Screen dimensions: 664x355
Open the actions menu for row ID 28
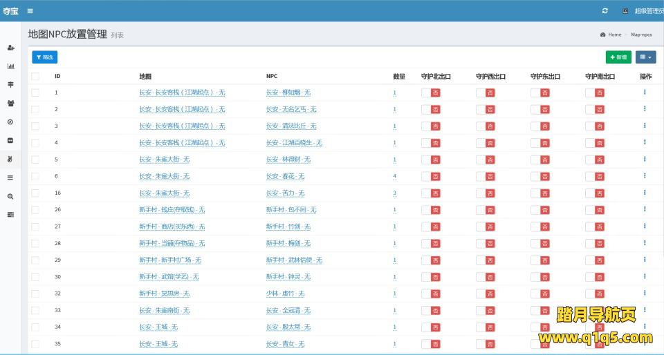tap(645, 243)
